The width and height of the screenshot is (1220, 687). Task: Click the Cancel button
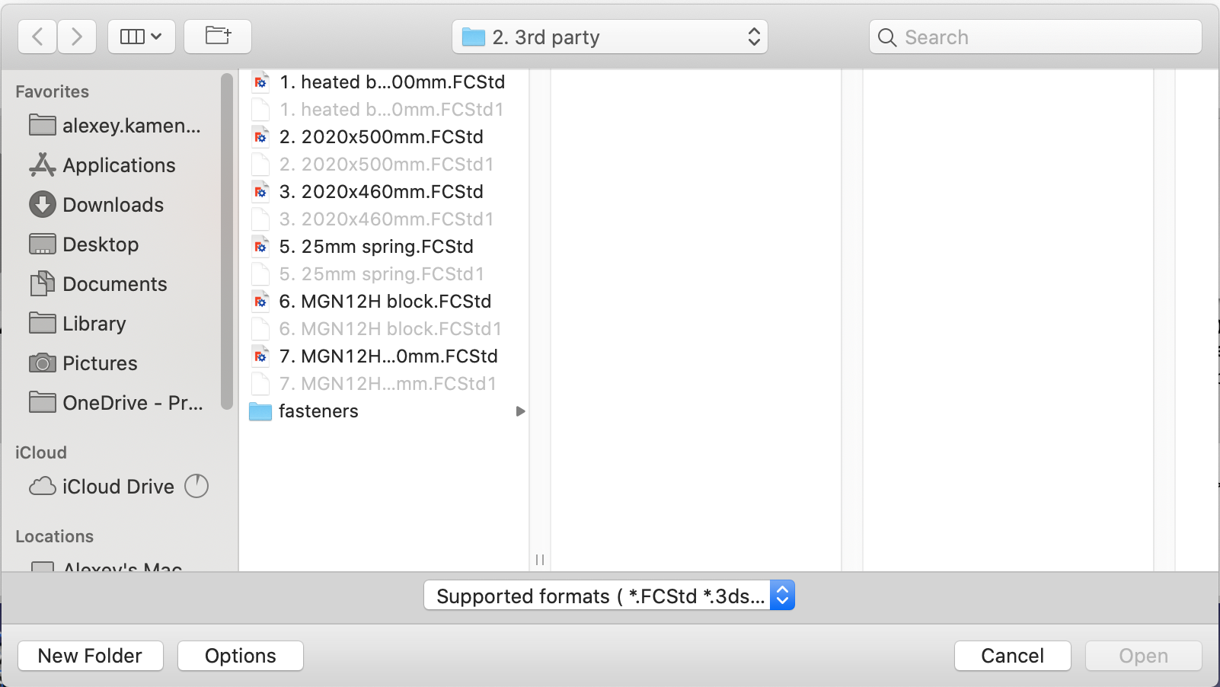pyautogui.click(x=1012, y=655)
